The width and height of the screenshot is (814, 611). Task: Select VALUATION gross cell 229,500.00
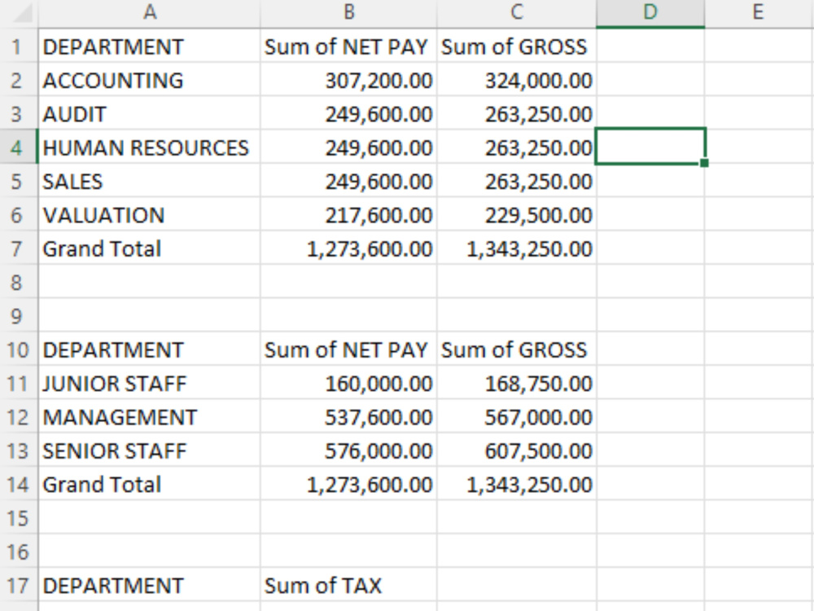[517, 215]
